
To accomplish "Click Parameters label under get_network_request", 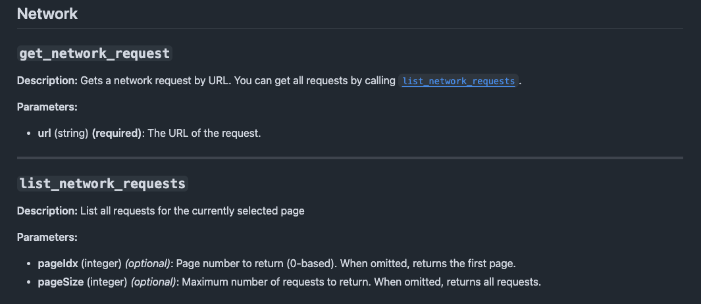I will coord(47,107).
